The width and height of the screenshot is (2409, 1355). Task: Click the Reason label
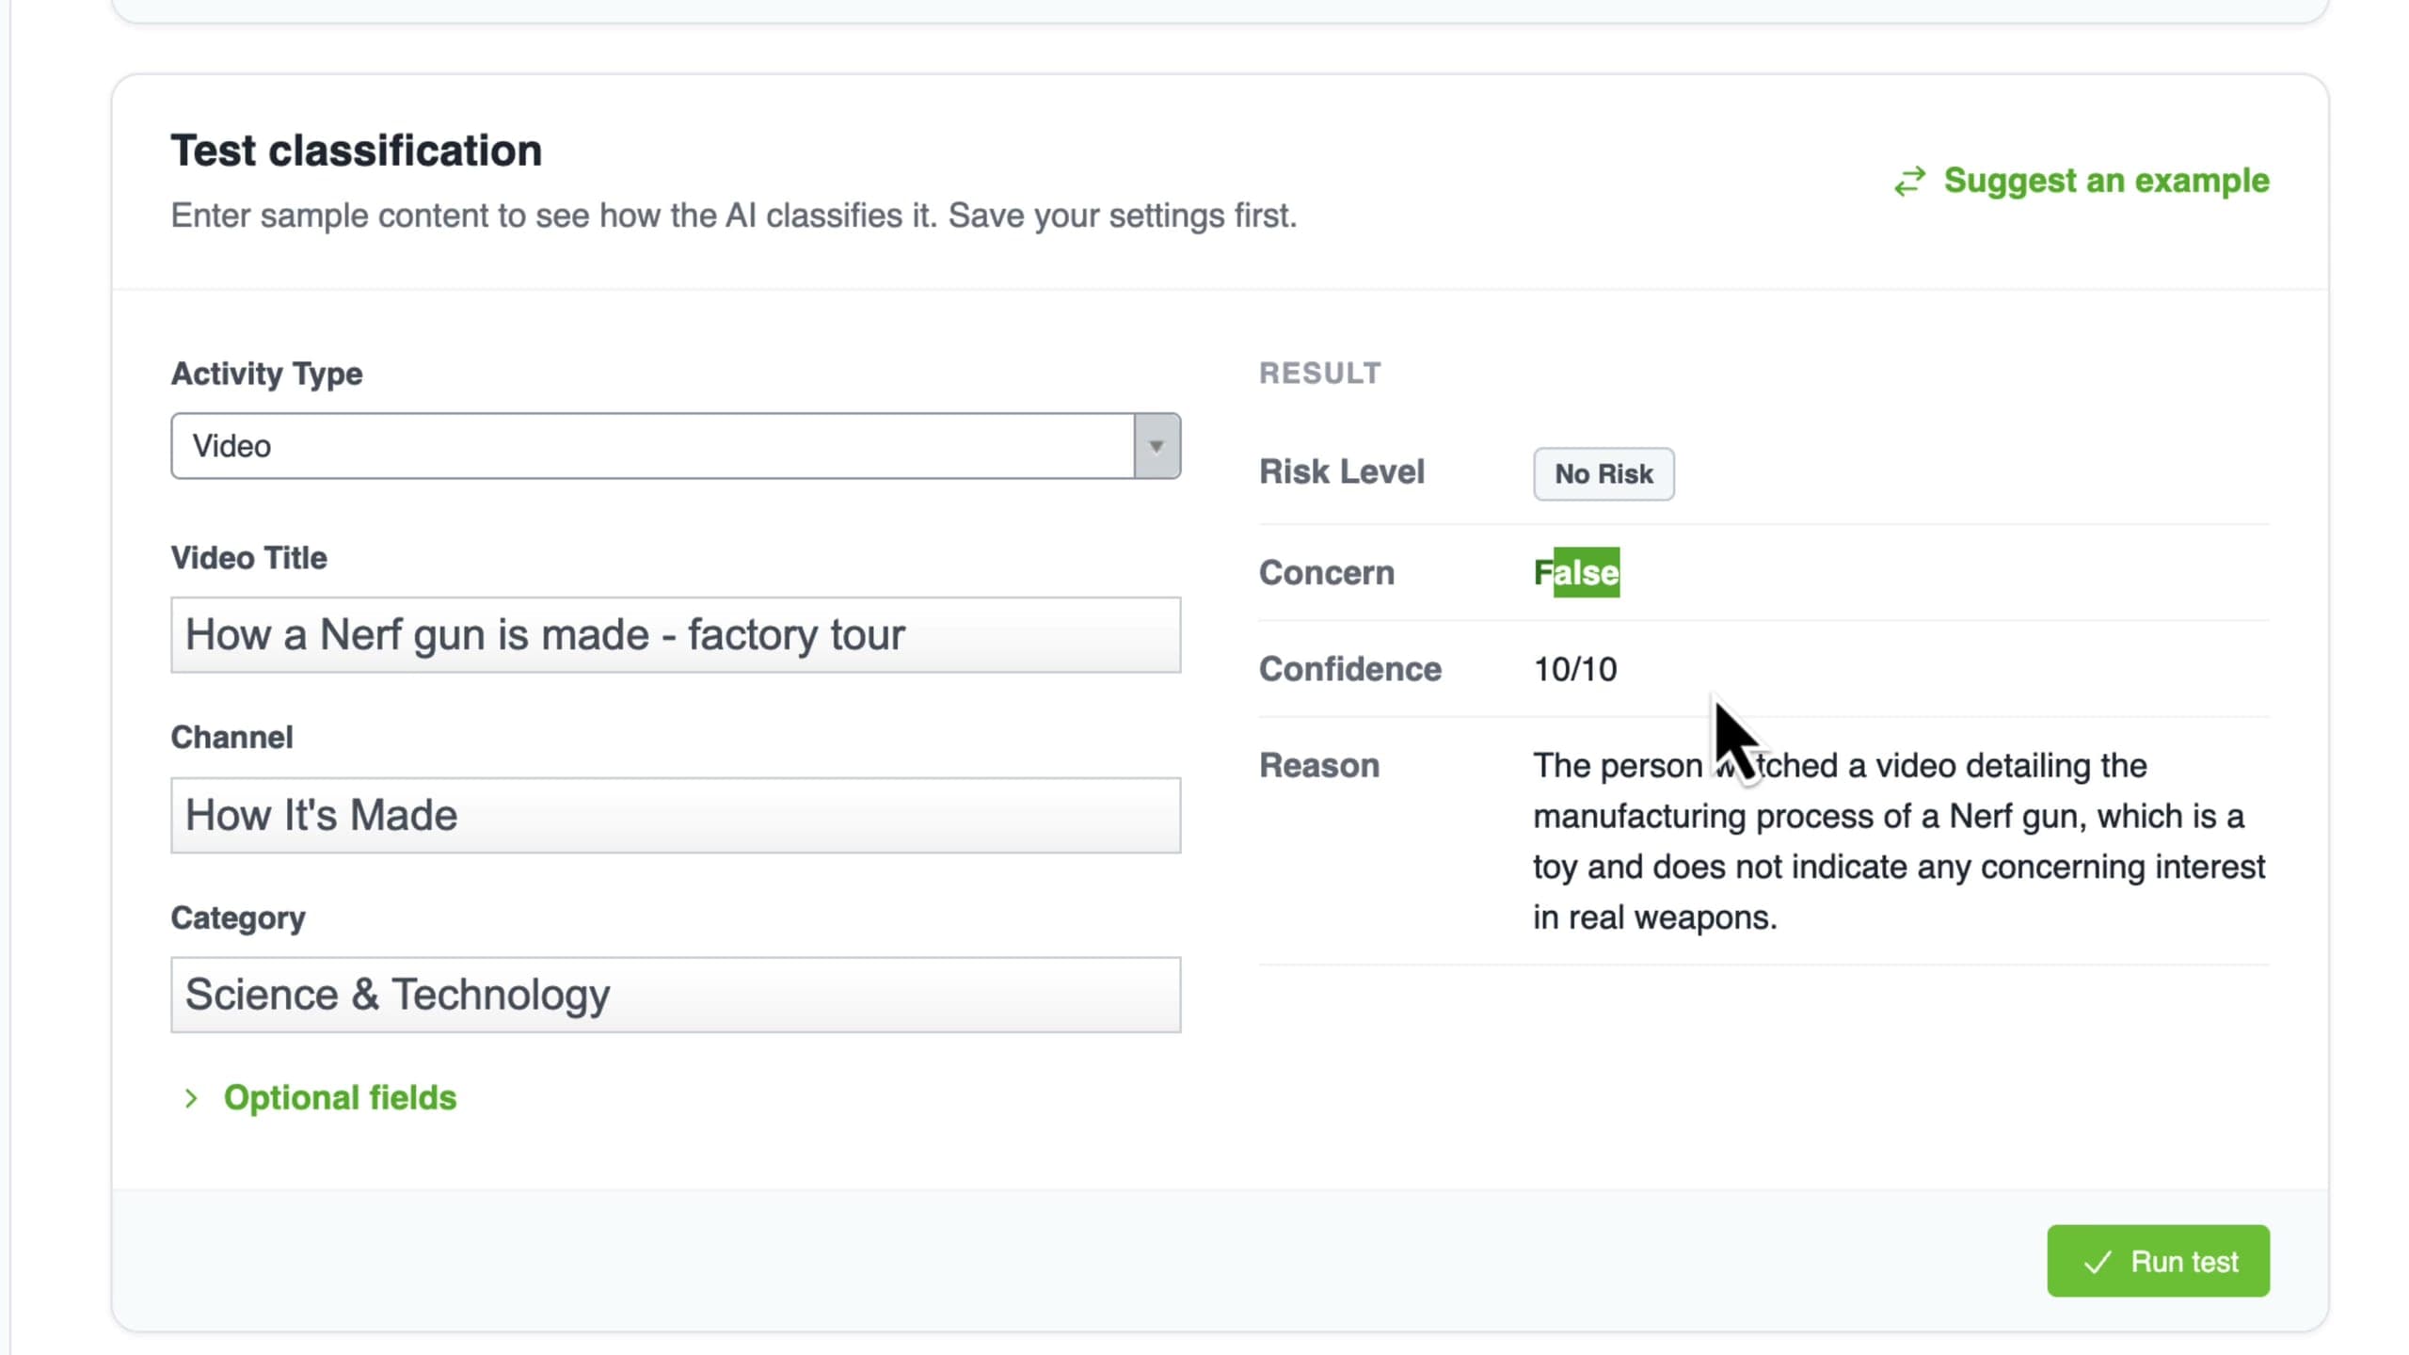pyautogui.click(x=1319, y=766)
